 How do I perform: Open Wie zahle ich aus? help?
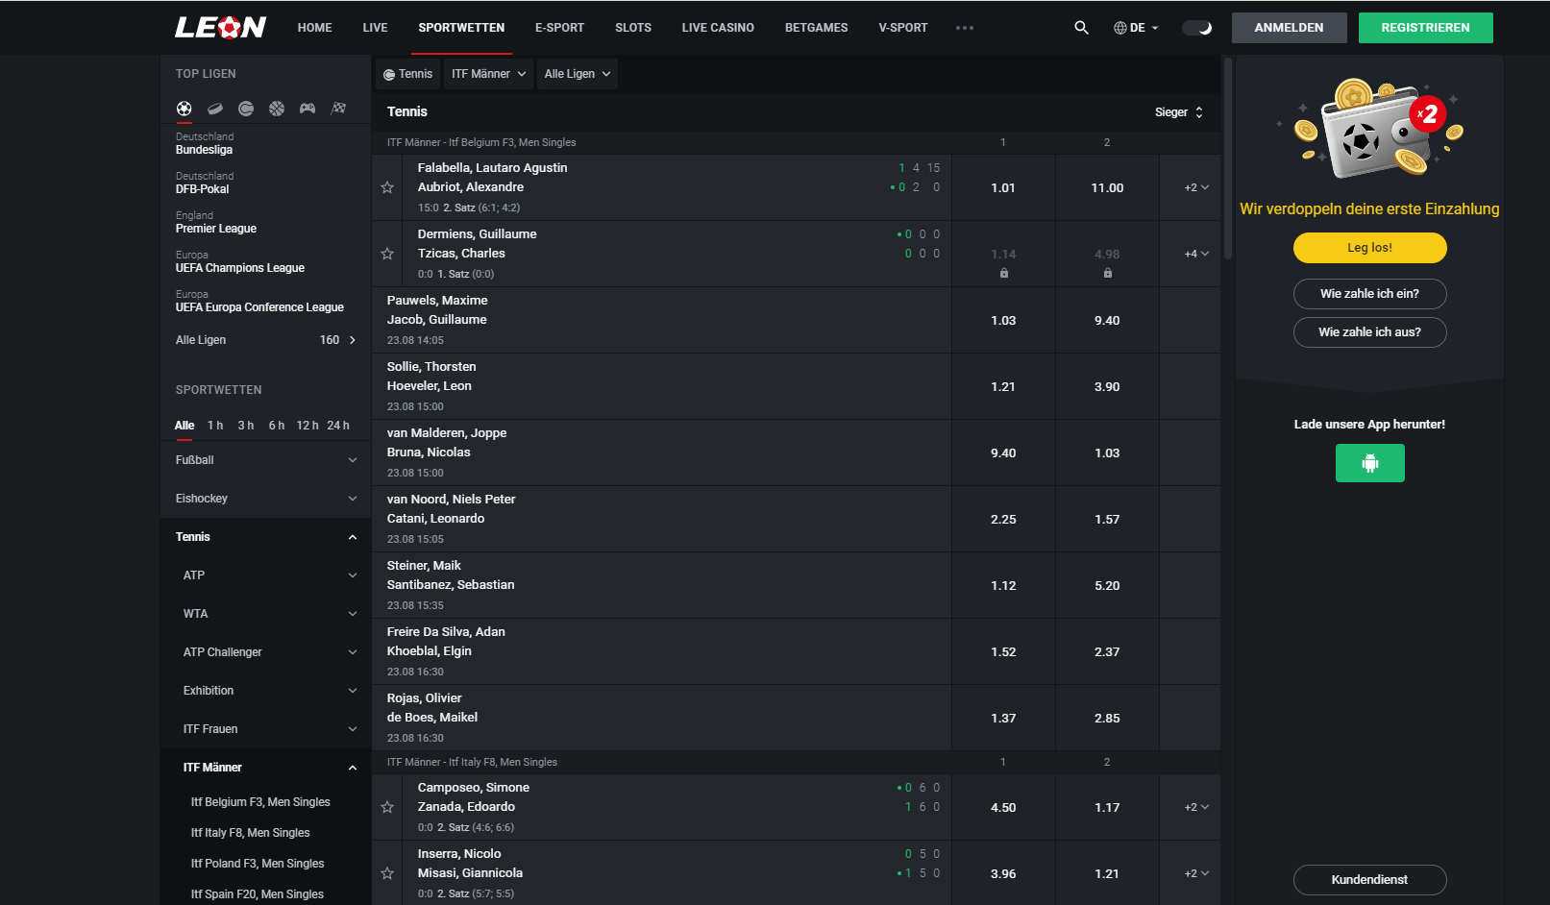tap(1369, 332)
